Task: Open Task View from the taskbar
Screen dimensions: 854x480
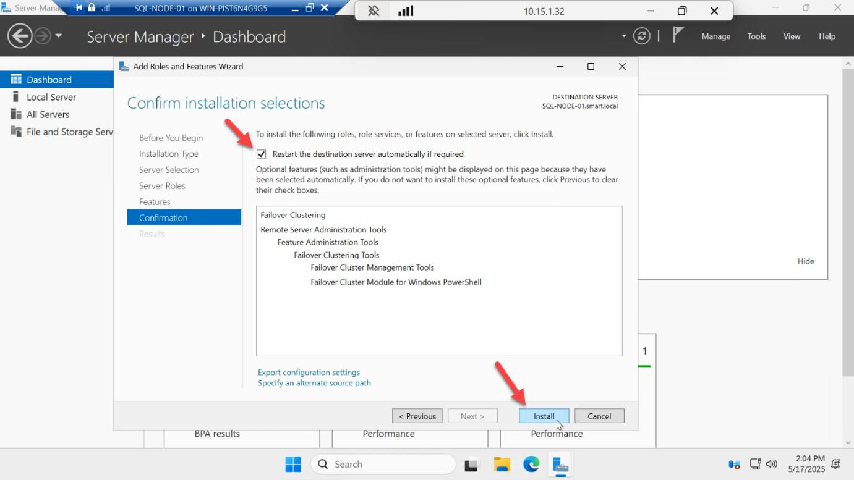Action: 473,464
